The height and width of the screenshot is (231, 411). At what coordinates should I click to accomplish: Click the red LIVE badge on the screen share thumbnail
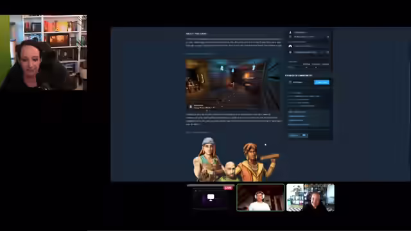(228, 188)
